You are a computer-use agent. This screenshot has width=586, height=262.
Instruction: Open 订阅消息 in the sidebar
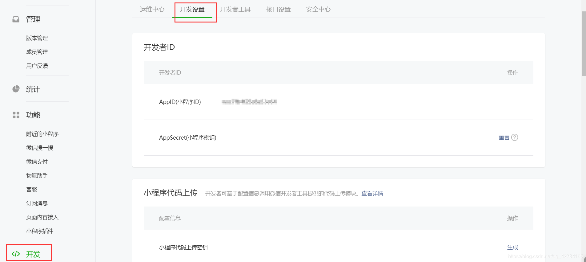coord(37,203)
